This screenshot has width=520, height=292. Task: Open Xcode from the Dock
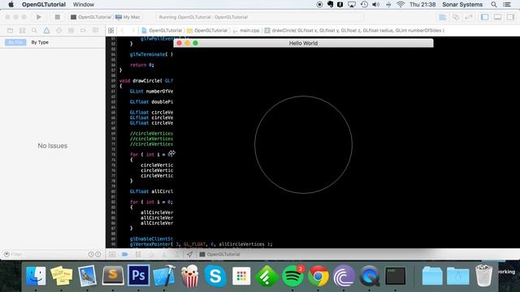pyautogui.click(x=164, y=275)
